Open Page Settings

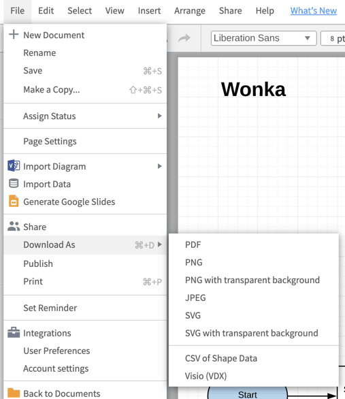pyautogui.click(x=85, y=141)
